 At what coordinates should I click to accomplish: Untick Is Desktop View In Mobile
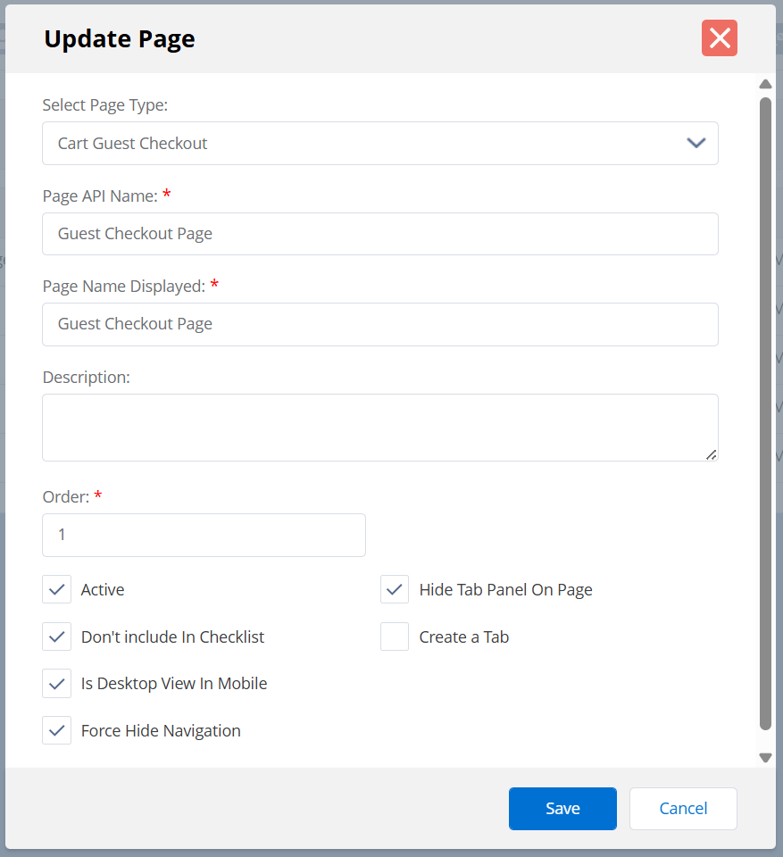tap(57, 684)
